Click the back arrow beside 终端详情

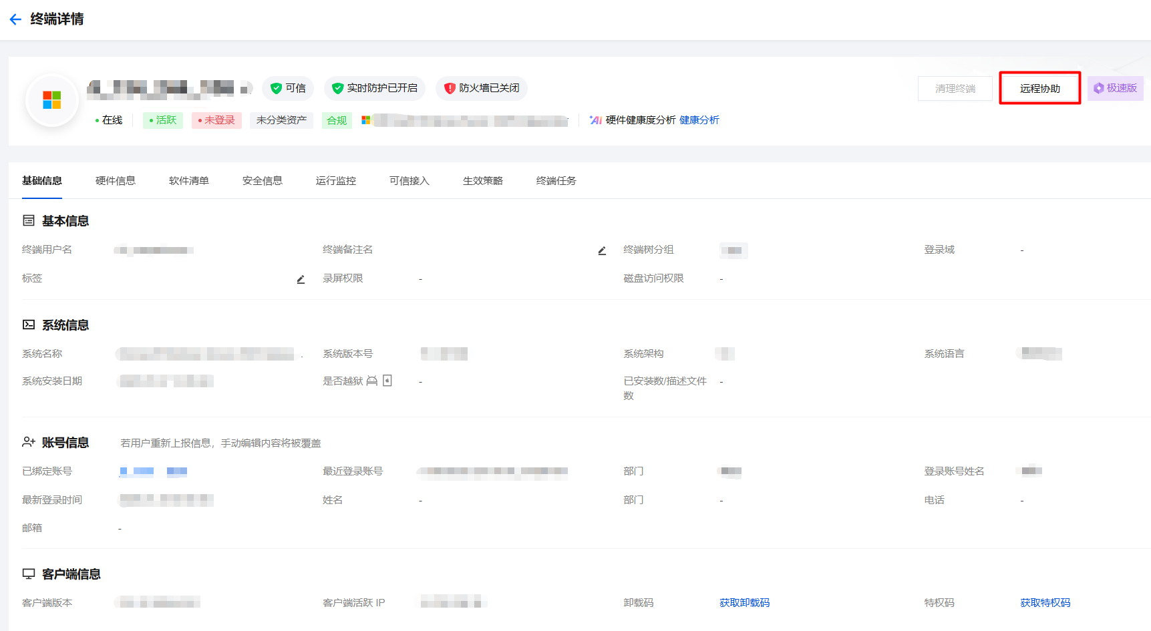pyautogui.click(x=15, y=19)
